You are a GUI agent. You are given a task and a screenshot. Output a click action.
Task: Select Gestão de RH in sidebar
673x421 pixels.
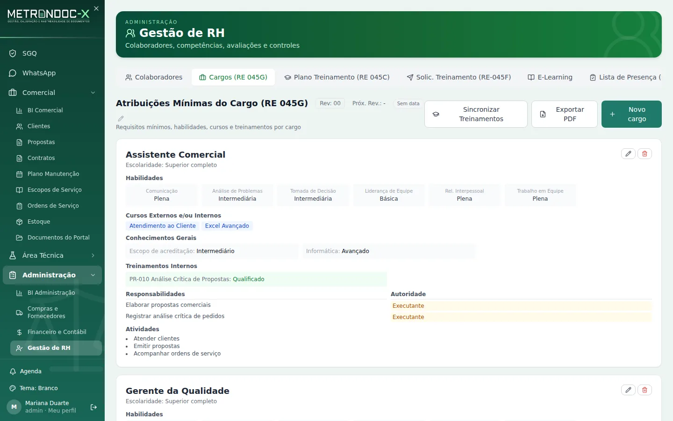[x=56, y=348]
